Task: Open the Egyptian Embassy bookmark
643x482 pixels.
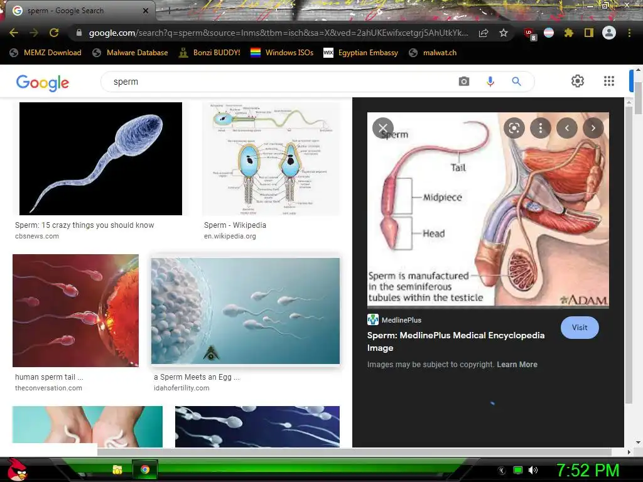Action: click(x=360, y=53)
